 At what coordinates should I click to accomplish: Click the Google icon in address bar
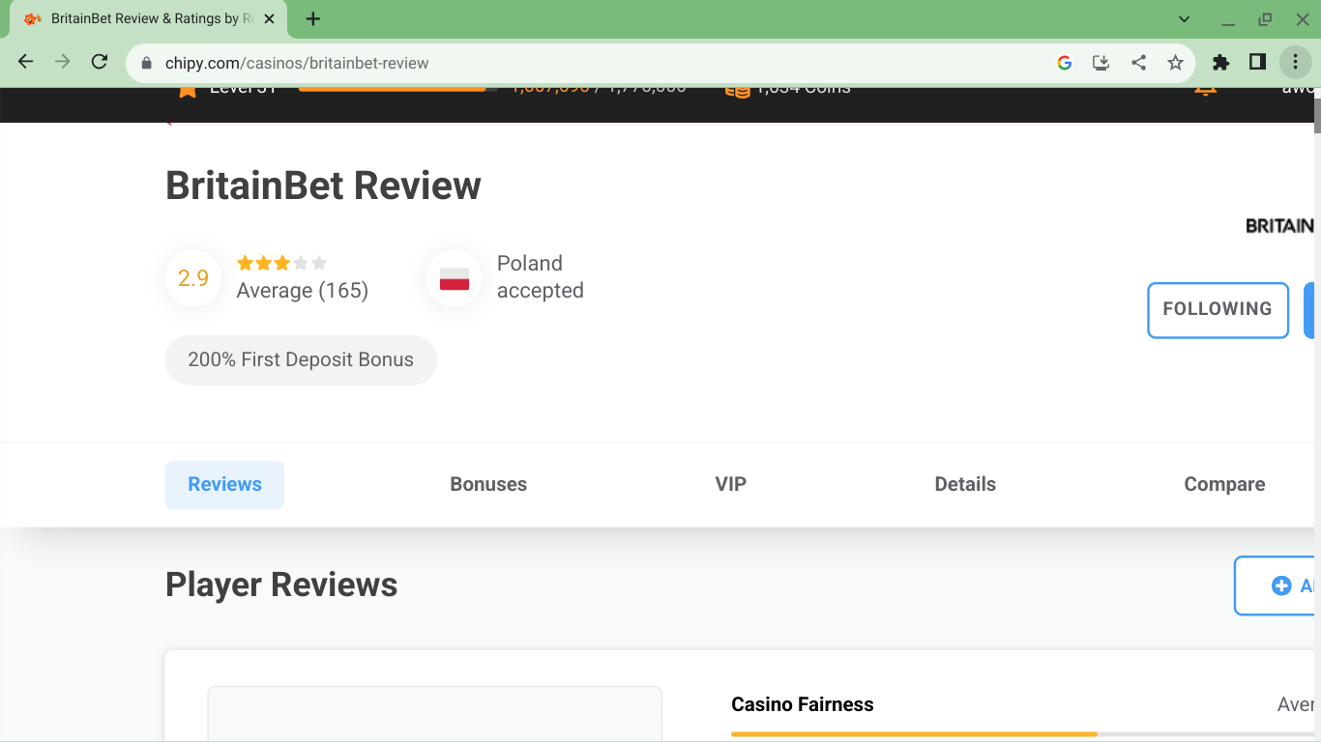[1065, 63]
